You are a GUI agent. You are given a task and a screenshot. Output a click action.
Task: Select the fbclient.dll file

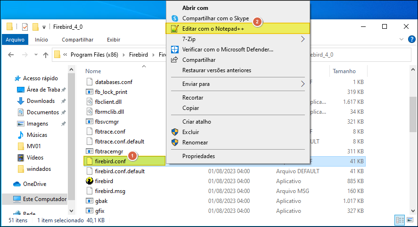tap(108, 102)
